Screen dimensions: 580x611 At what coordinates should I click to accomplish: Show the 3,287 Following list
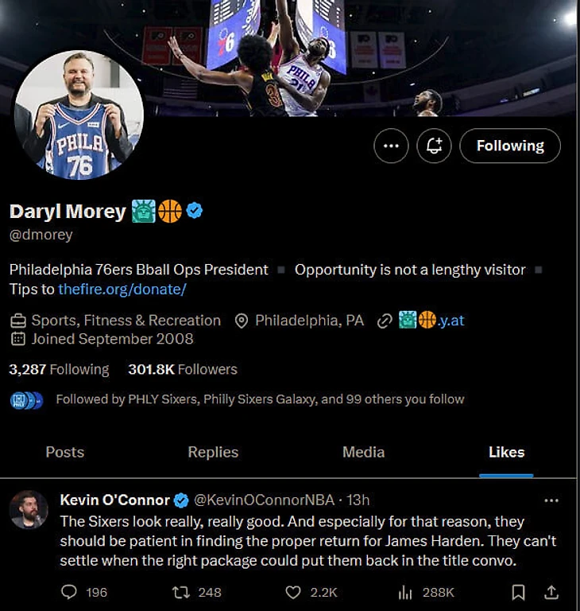point(59,369)
